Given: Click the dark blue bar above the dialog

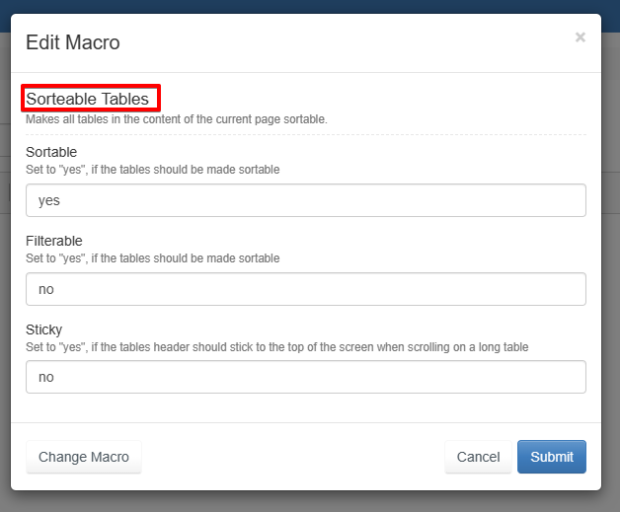Looking at the screenshot, I should [310, 6].
